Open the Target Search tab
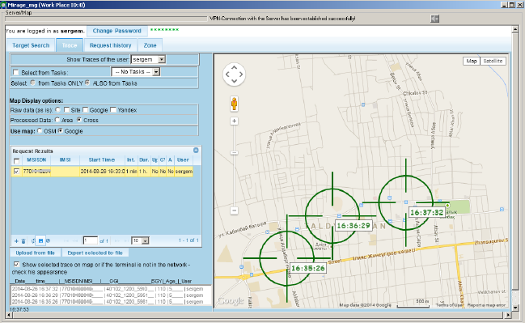Screen dimensions: 525x323 [x=31, y=45]
